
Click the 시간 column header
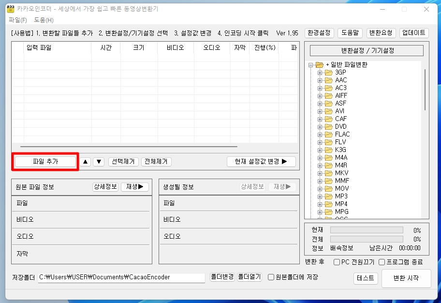[106, 47]
